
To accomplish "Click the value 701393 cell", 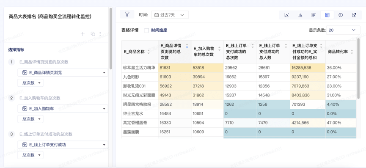I will coord(308,104).
